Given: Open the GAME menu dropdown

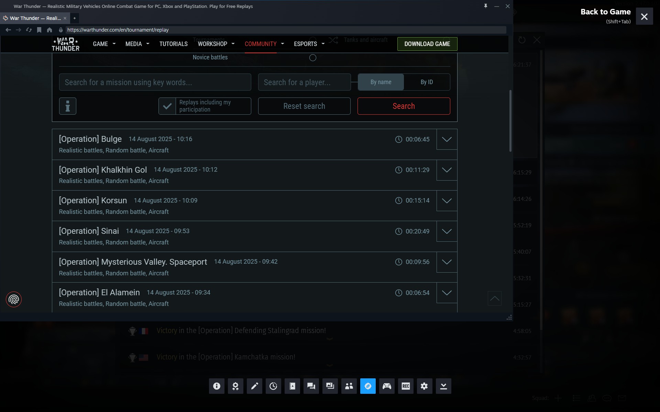Looking at the screenshot, I should (x=104, y=44).
